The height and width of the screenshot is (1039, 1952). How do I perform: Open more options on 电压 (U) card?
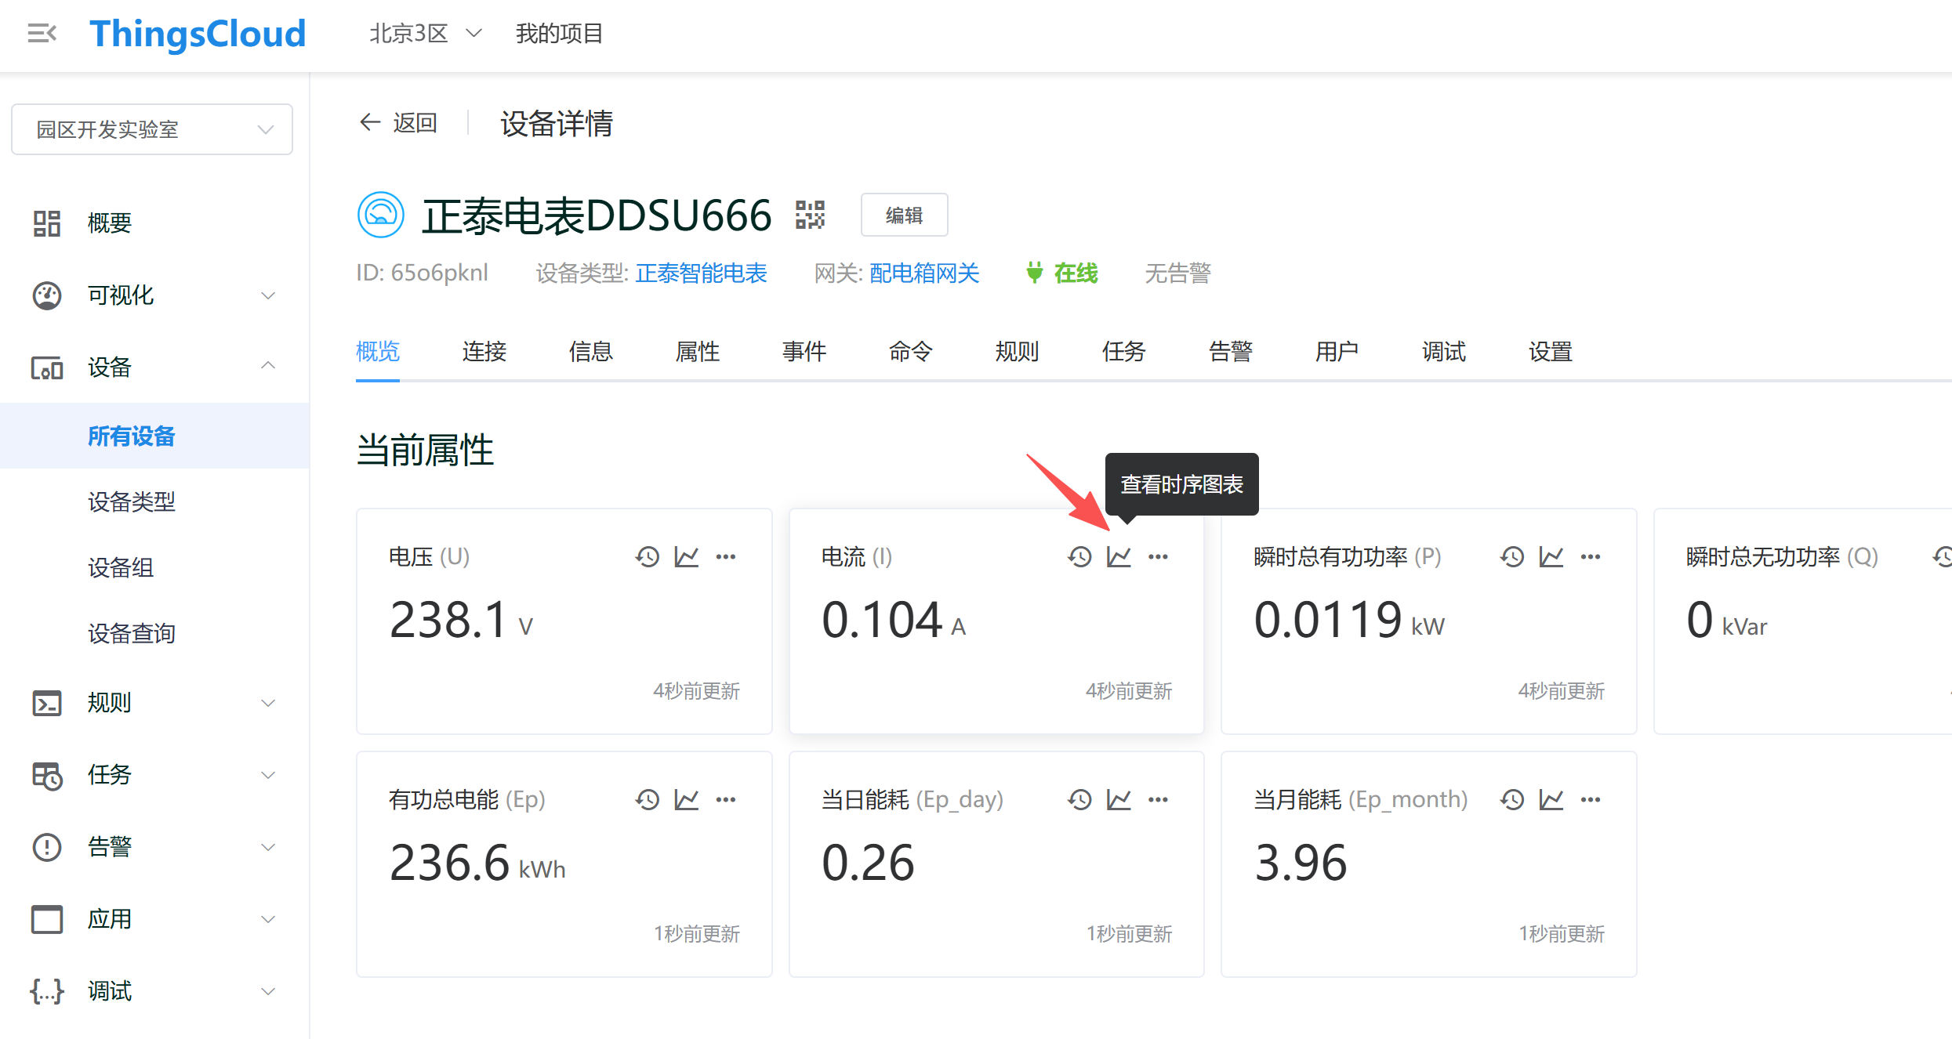726,557
